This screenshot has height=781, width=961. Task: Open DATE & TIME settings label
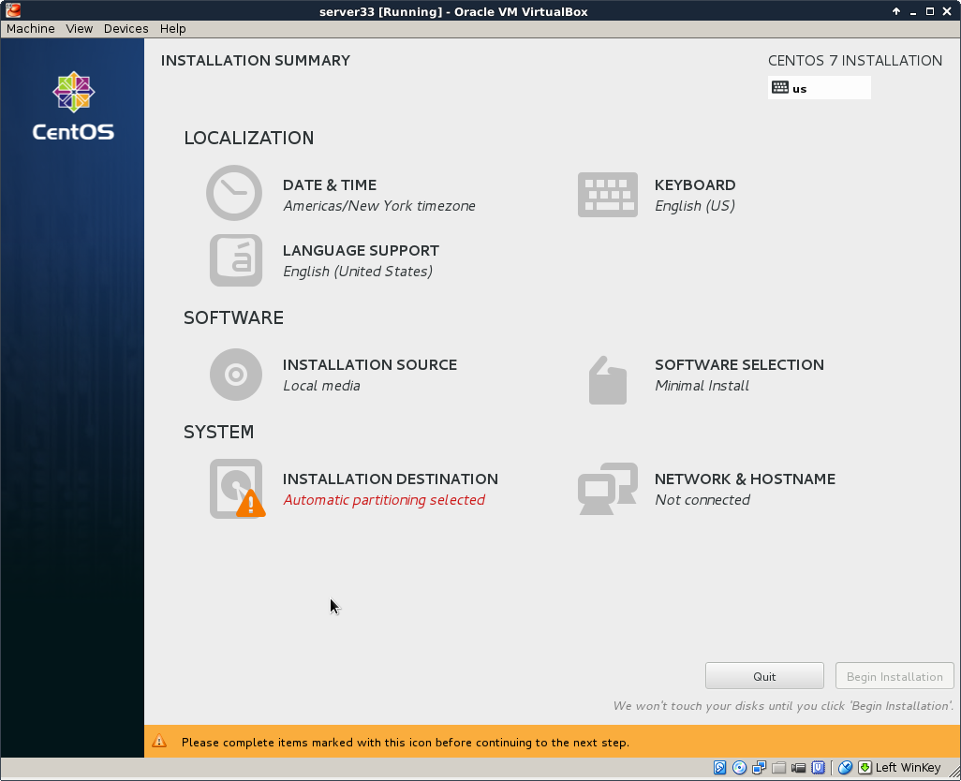click(x=330, y=185)
